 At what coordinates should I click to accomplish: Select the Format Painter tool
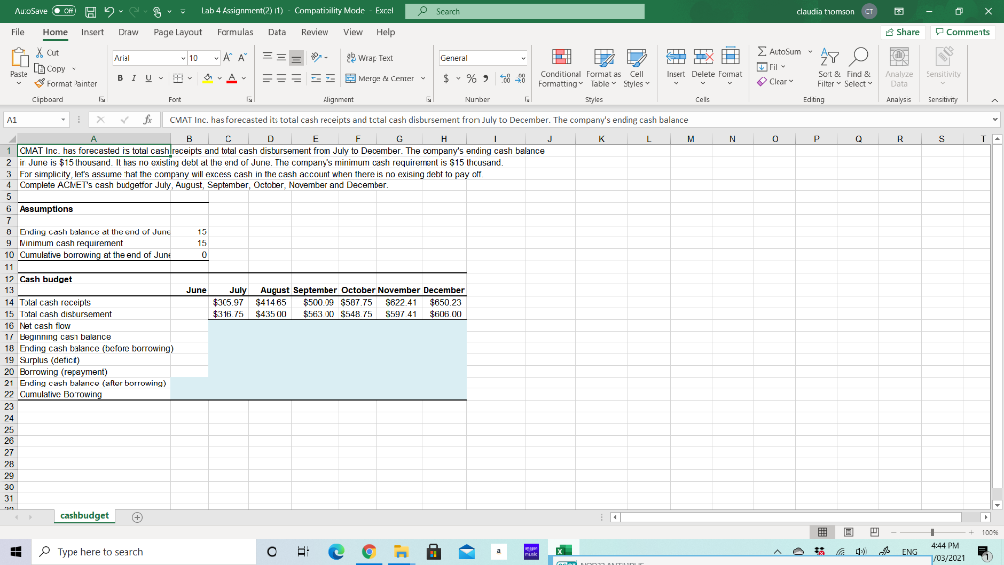(x=63, y=82)
